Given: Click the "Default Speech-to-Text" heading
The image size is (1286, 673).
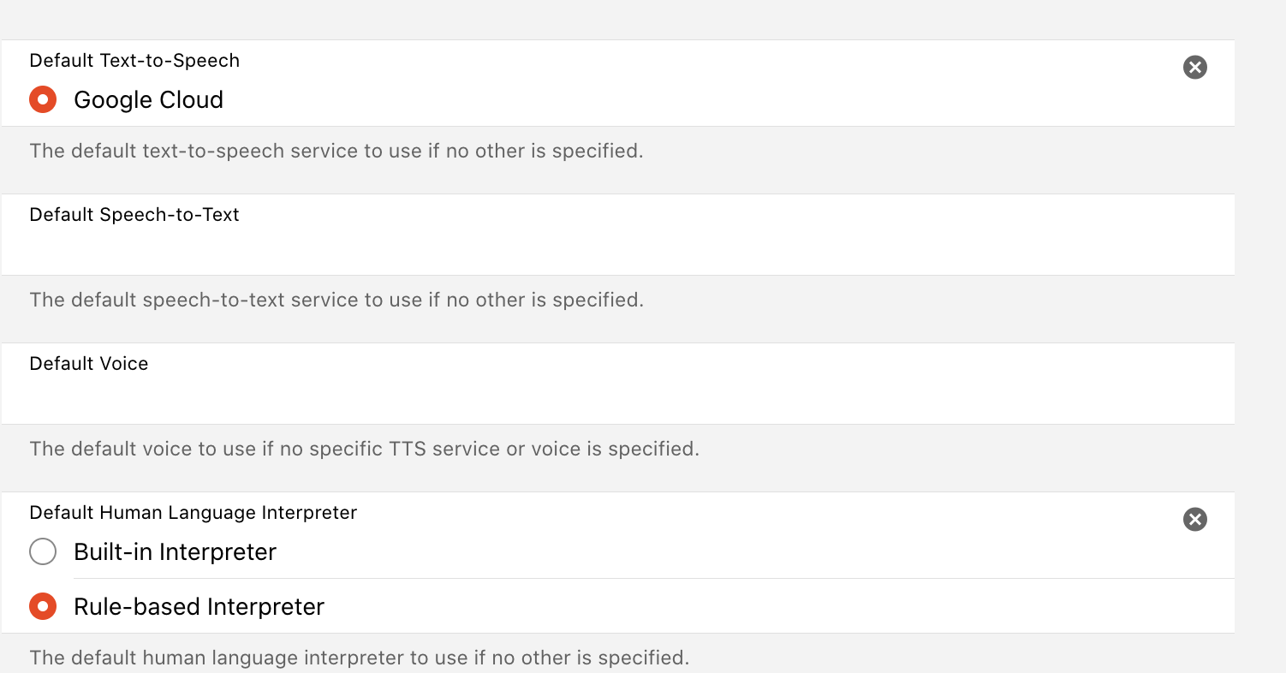Looking at the screenshot, I should tap(134, 215).
